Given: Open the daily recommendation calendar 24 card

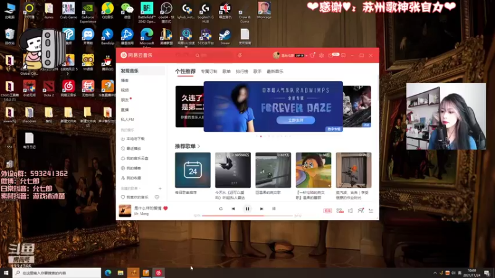Looking at the screenshot, I should pos(192,170).
